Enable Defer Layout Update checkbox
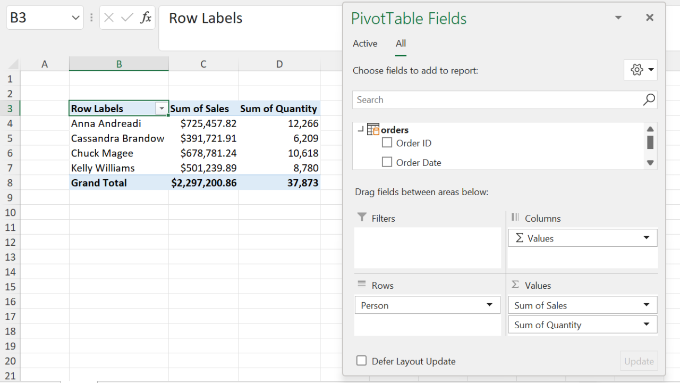This screenshot has width=680, height=383. point(362,361)
